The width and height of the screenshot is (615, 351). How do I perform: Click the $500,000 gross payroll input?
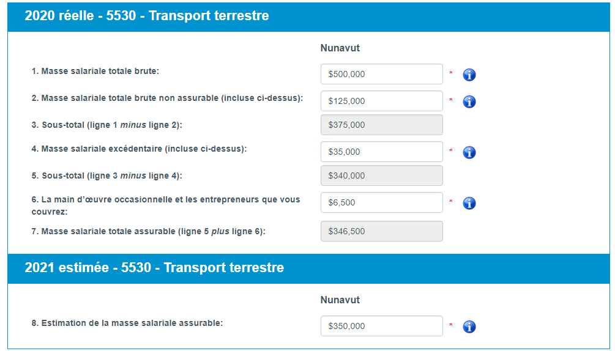coord(381,74)
